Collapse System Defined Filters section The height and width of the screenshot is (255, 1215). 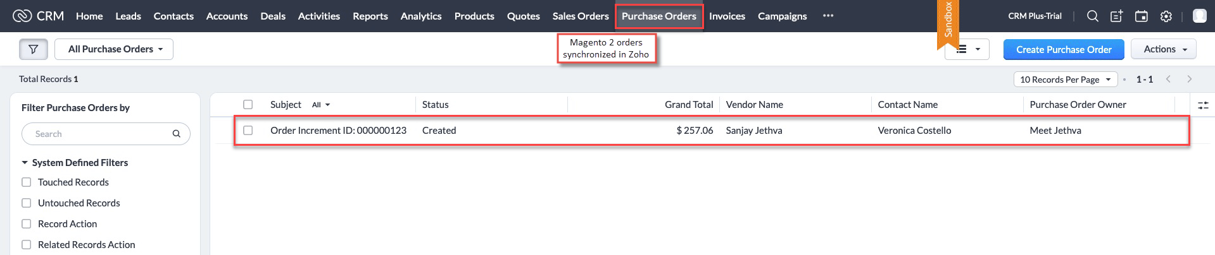[x=25, y=162]
